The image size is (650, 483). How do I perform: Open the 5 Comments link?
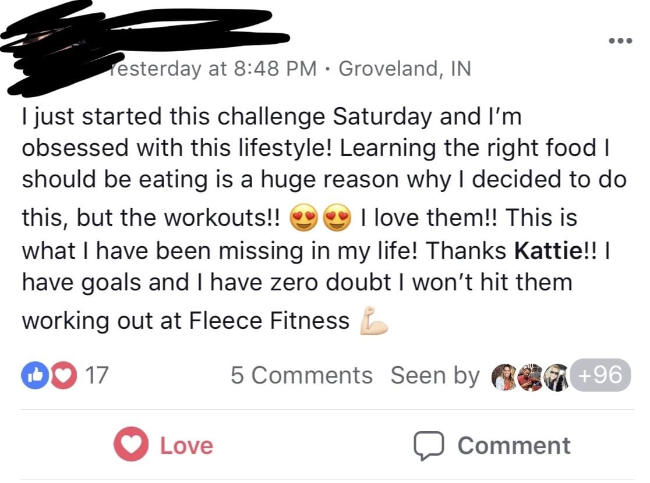[301, 375]
